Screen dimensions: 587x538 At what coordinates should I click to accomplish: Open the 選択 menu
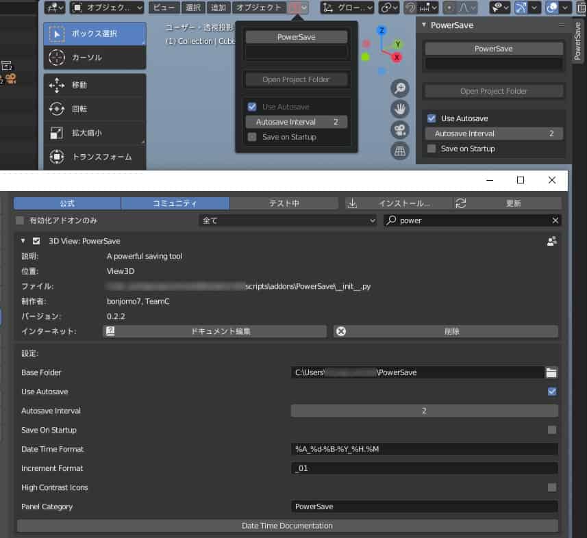pyautogui.click(x=193, y=8)
